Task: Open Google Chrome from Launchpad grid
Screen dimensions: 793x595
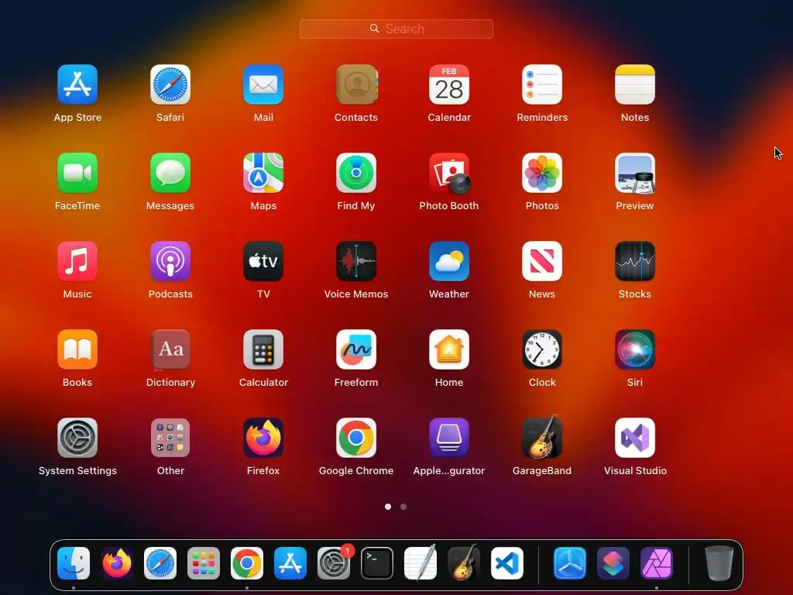Action: click(x=356, y=438)
